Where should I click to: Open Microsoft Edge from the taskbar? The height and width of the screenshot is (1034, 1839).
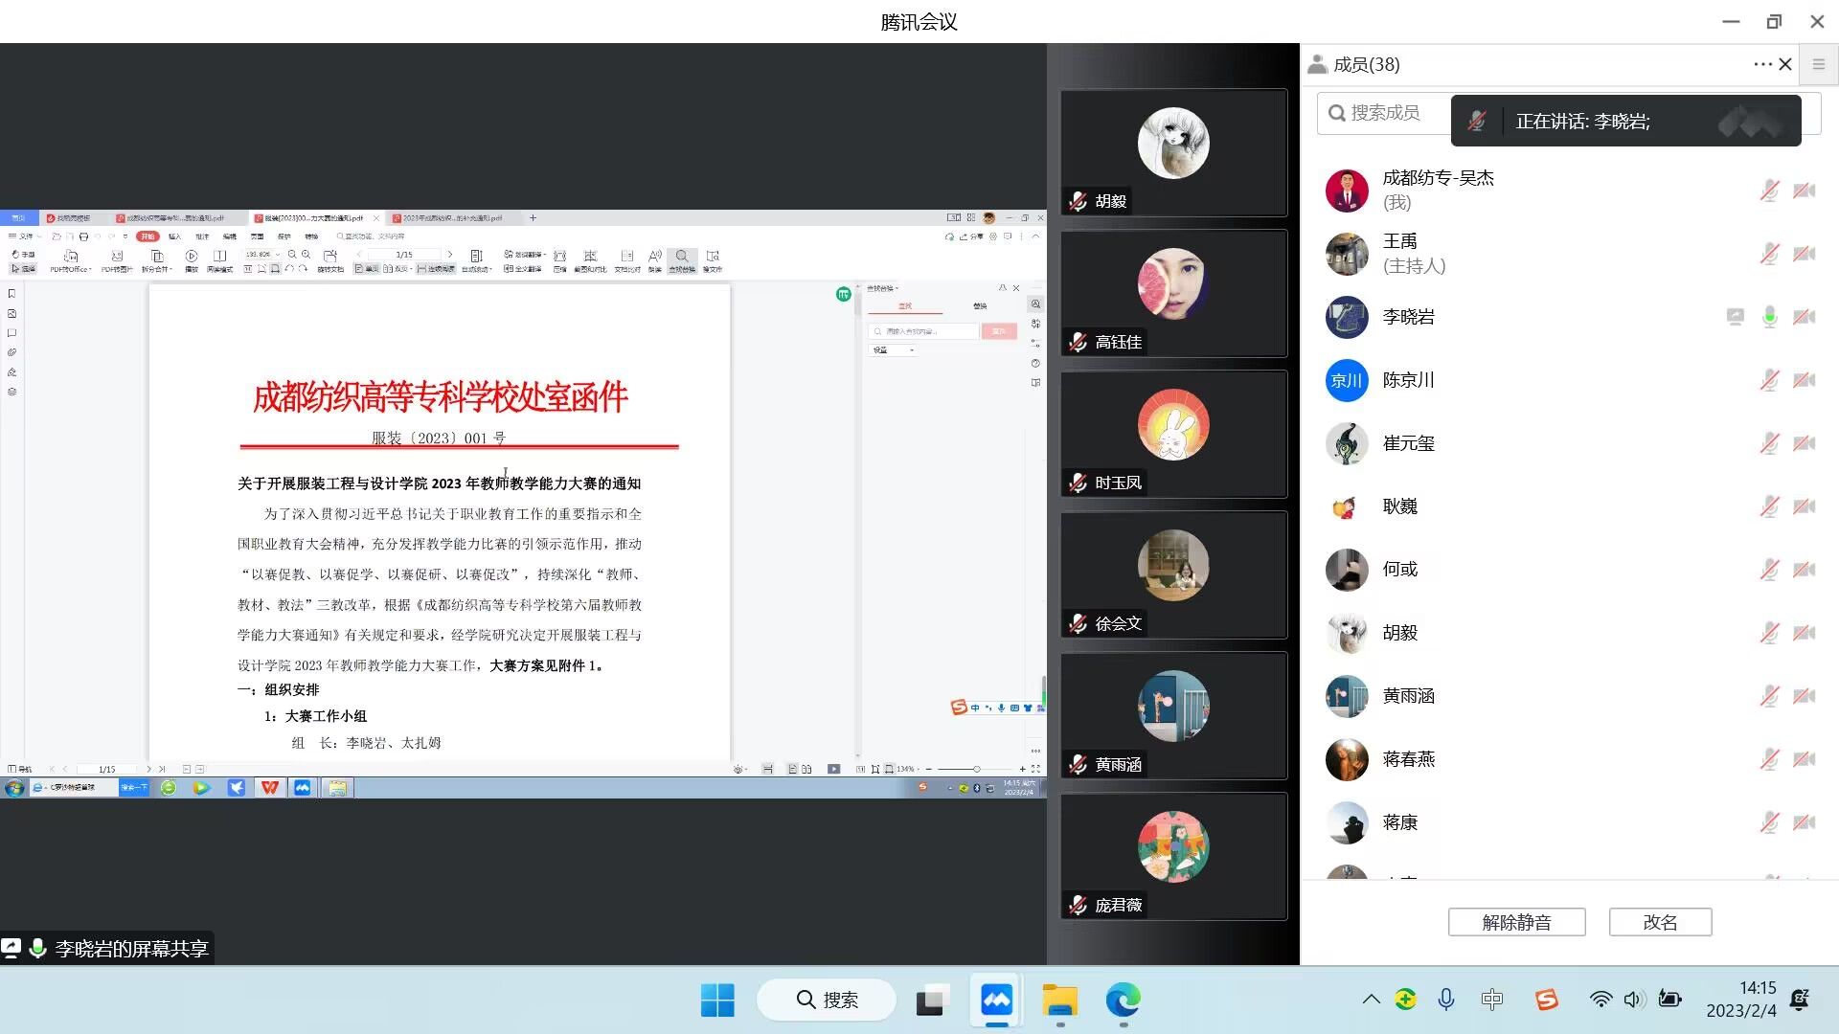[x=1123, y=1000]
